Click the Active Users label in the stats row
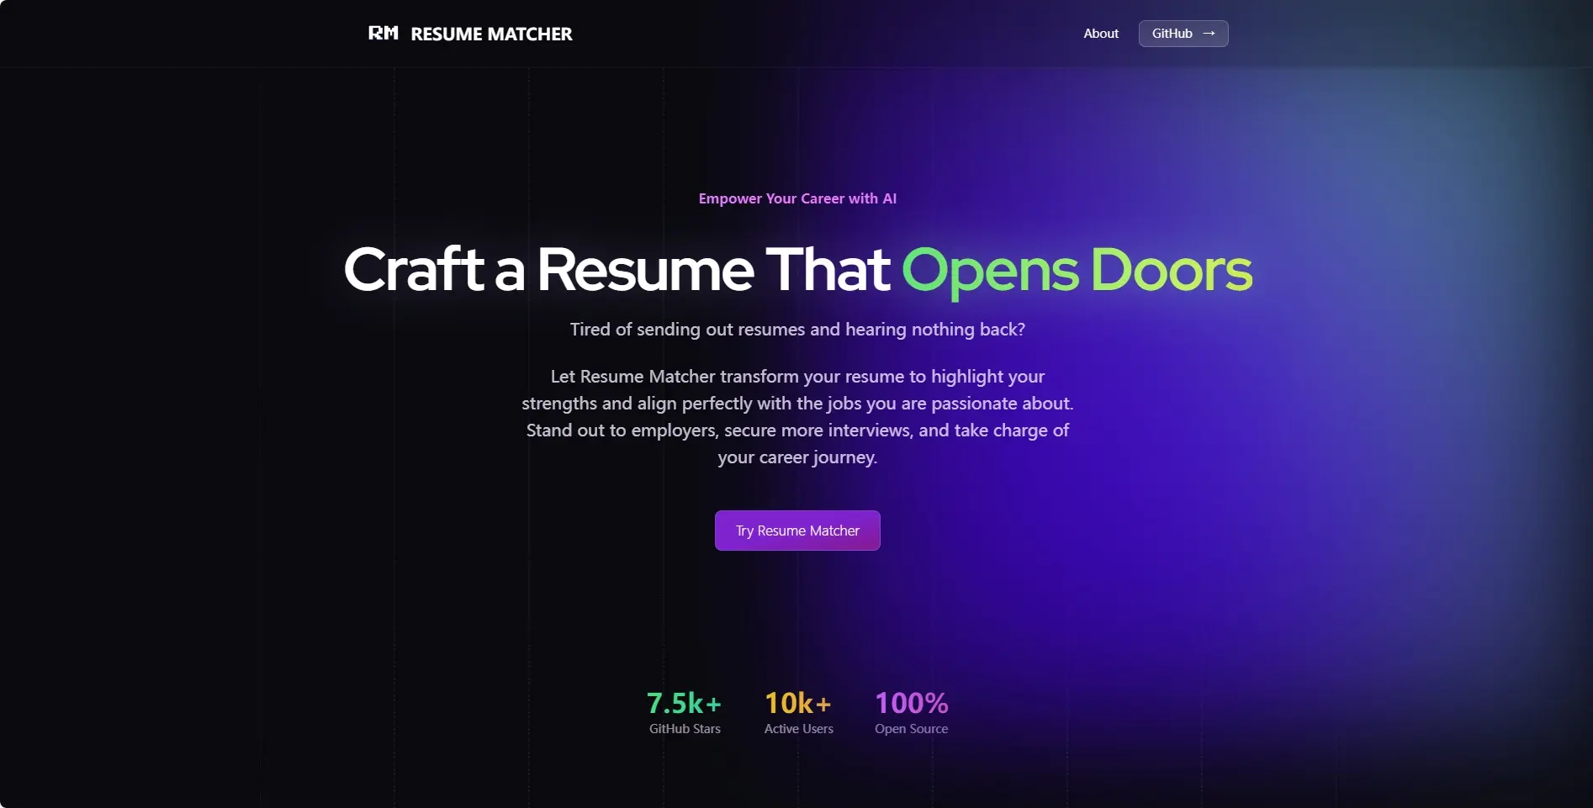The width and height of the screenshot is (1593, 808). pos(797,729)
